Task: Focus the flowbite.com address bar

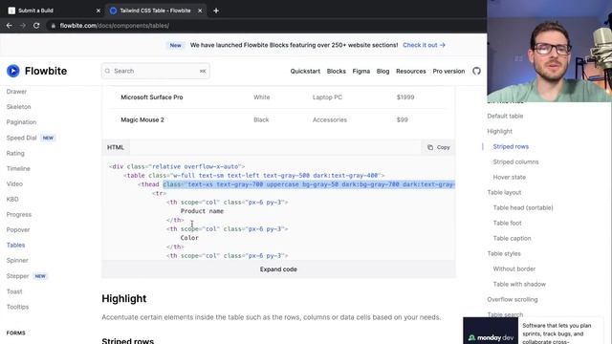Action: tap(114, 26)
